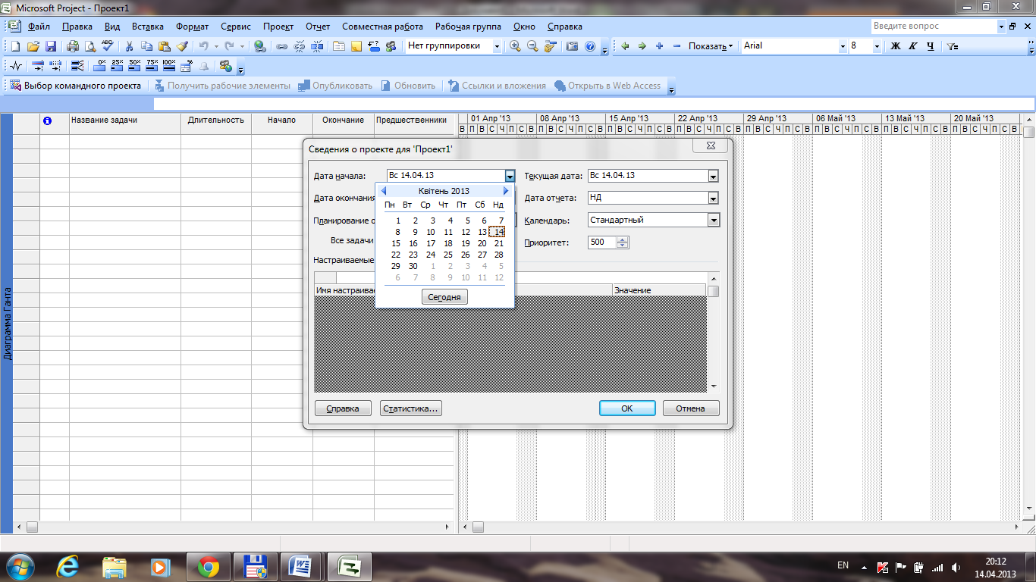This screenshot has height=582, width=1036.
Task: Open the Формат menu
Action: pos(193,27)
